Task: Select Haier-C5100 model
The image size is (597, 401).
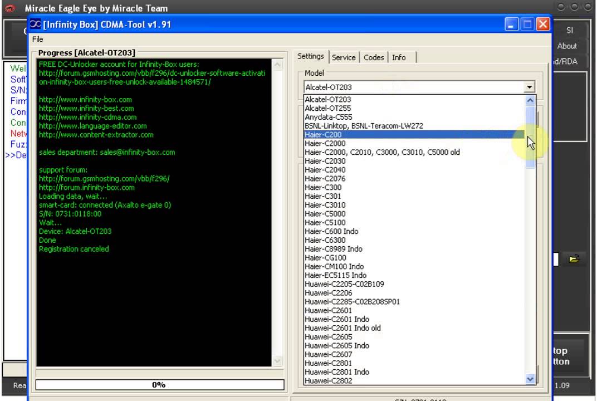Action: coord(414,222)
